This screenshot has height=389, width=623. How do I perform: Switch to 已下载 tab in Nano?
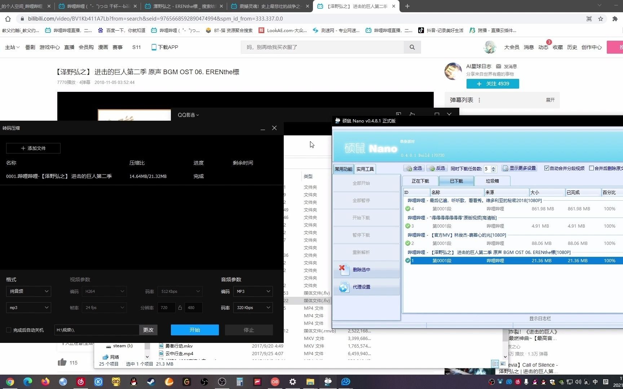pos(456,181)
